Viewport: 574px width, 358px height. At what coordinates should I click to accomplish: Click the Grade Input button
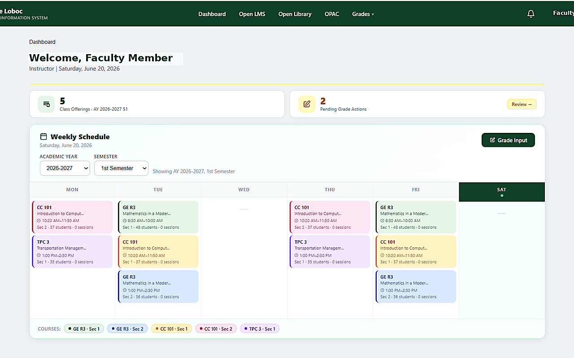508,140
